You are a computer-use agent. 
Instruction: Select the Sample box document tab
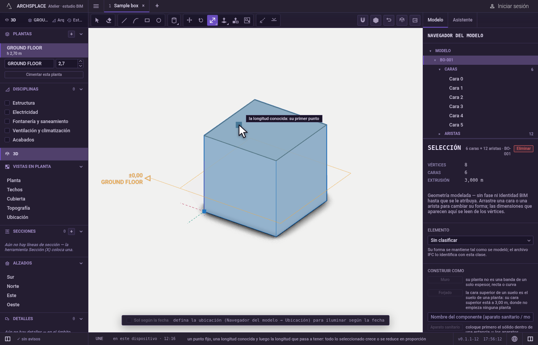coord(126,6)
